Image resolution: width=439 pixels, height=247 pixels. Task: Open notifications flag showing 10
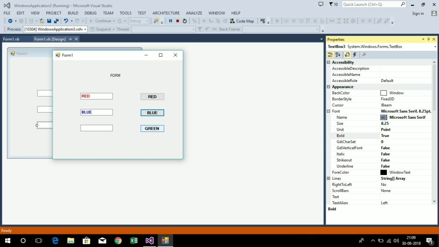tap(333, 4)
